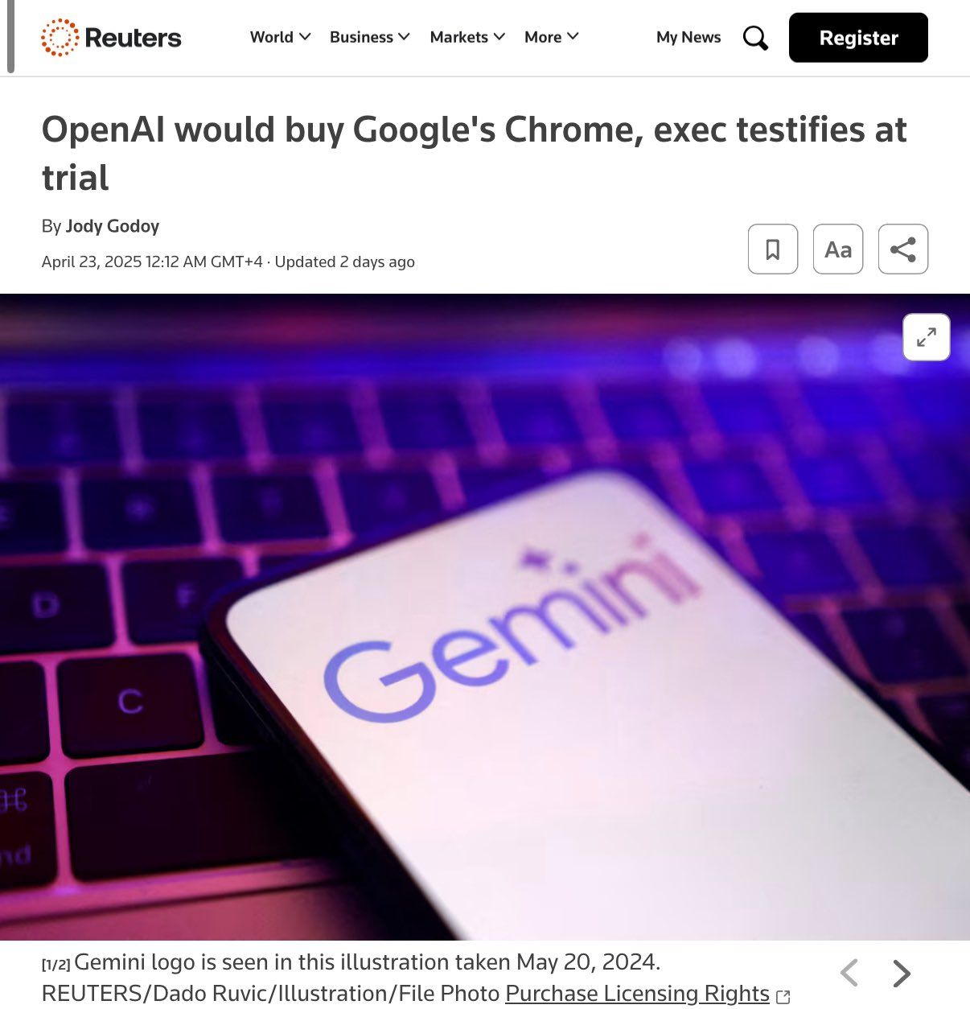Image resolution: width=970 pixels, height=1009 pixels.
Task: Open My News section
Action: [x=688, y=37]
